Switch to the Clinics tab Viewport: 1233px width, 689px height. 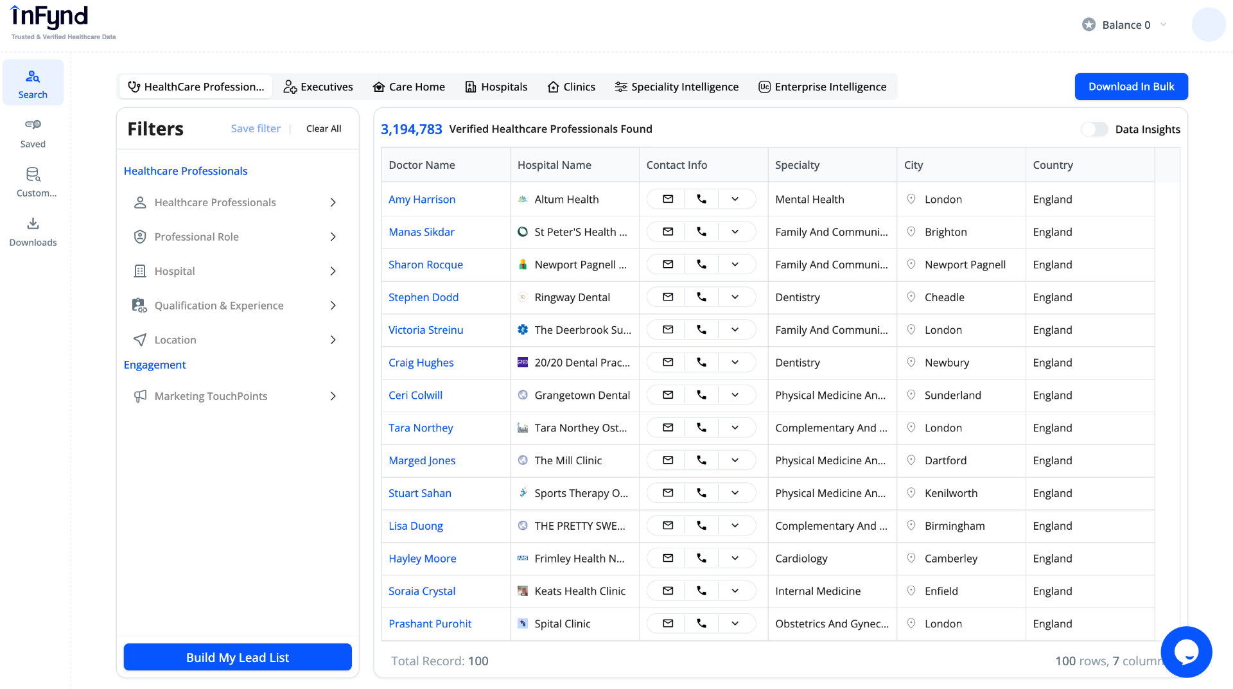click(x=572, y=87)
